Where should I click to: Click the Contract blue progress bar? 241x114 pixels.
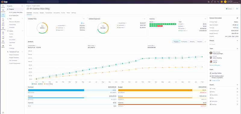coord(56,90)
